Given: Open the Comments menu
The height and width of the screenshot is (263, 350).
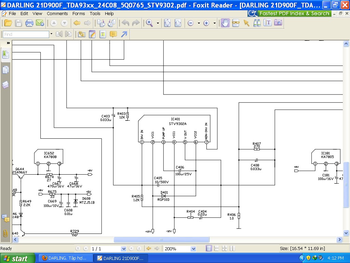Looking at the screenshot, I should [x=57, y=14].
